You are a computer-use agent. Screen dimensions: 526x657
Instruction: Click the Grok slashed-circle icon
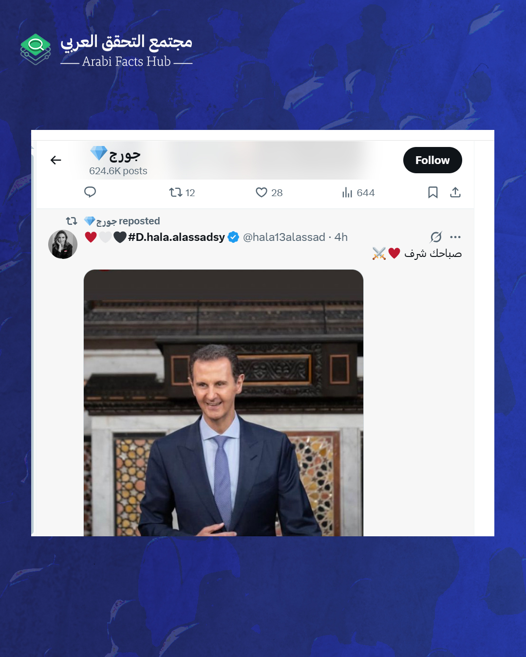coord(436,237)
